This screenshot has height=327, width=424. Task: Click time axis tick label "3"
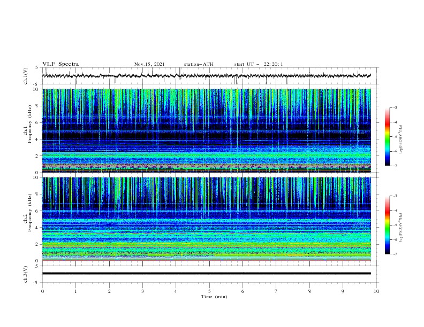tap(142, 291)
